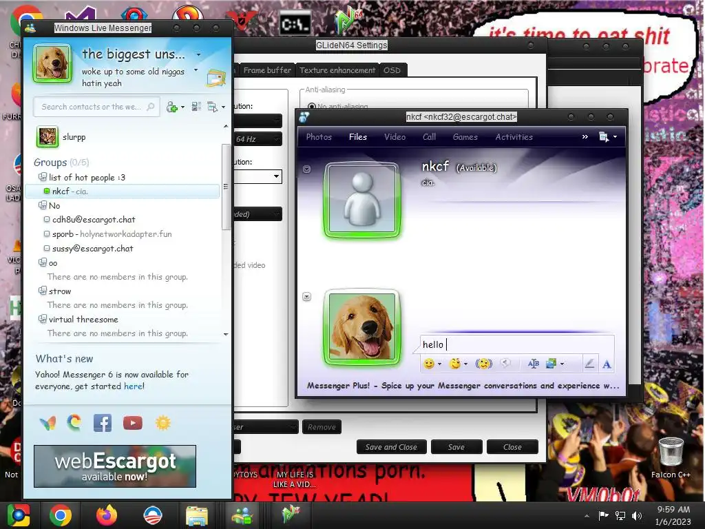Switch to Frame buffer tab in GLideN64

point(267,70)
